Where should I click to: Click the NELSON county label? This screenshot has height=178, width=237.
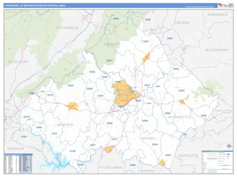point(182,22)
